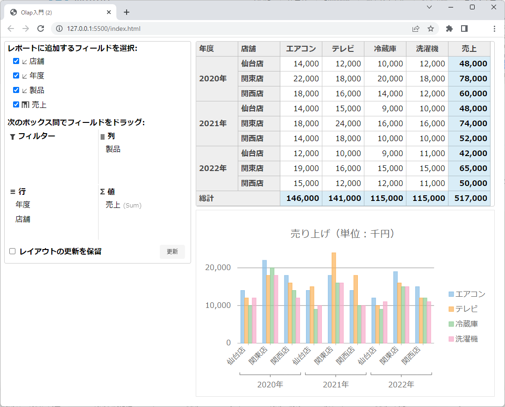505x407 pixels.
Task: Open the tab search chevron
Action: [429, 7]
